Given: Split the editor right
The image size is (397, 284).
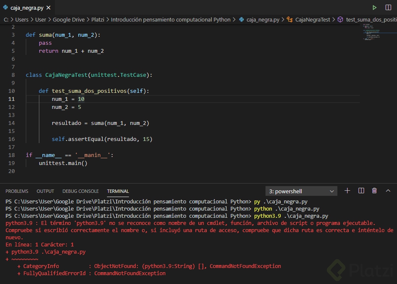Looking at the screenshot, I should point(388,8).
